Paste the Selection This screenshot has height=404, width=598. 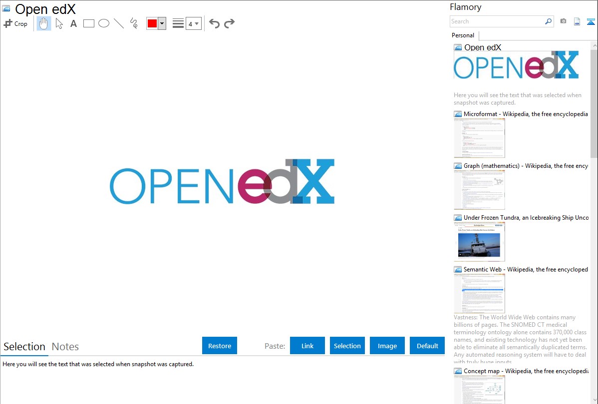coord(347,346)
